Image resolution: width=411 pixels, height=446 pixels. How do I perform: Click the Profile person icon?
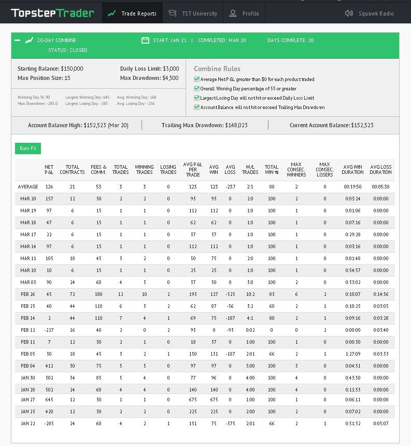pyautogui.click(x=233, y=13)
